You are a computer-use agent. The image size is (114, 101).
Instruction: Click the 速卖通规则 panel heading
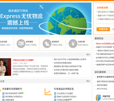(100, 72)
